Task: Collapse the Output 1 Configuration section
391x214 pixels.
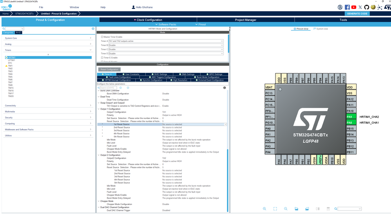Action: coord(98,109)
